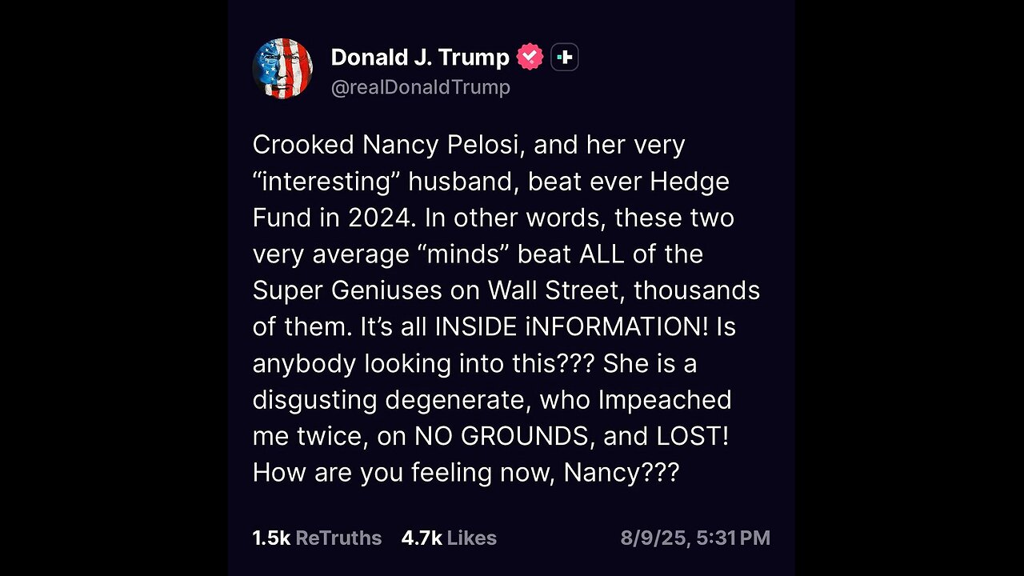This screenshot has height=576, width=1024.
Task: Click the "Likes" label
Action: [x=472, y=538]
